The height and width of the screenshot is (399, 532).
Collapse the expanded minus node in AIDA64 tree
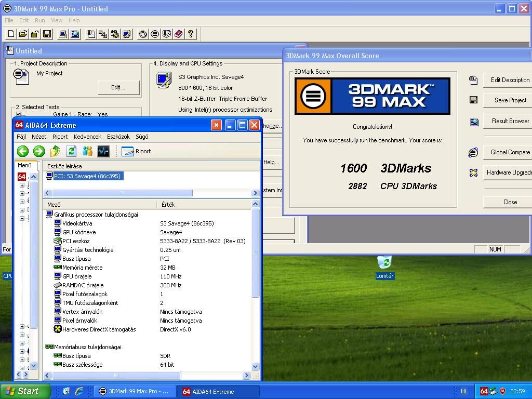pyautogui.click(x=22, y=218)
